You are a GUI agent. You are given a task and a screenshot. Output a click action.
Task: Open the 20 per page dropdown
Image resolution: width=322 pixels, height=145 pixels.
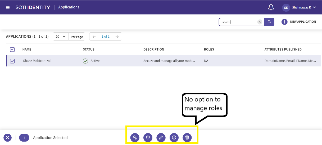pyautogui.click(x=61, y=37)
